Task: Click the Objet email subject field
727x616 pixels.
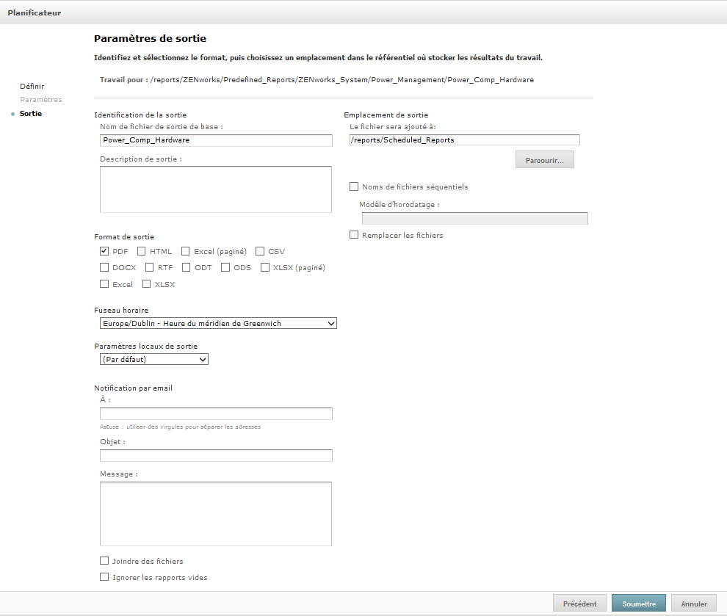Action: (216, 455)
